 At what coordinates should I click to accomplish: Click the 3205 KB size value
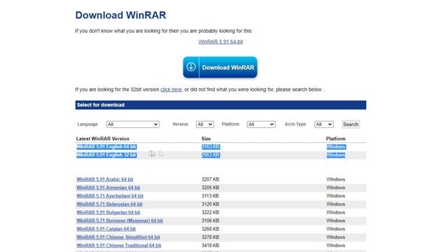210,188
